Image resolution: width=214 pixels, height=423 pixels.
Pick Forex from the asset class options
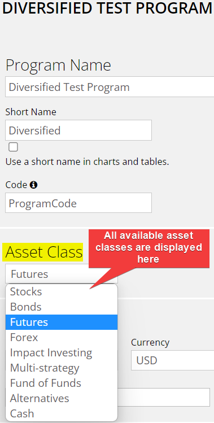tap(62, 338)
